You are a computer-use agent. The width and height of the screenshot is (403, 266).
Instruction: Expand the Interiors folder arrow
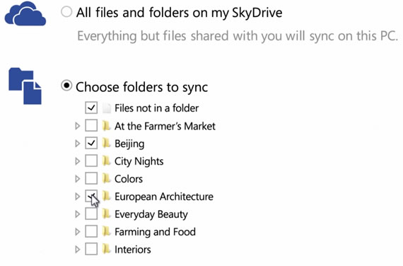pyautogui.click(x=77, y=249)
